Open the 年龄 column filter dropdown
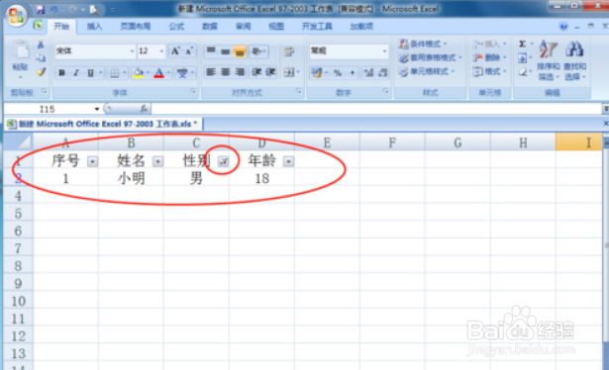The image size is (609, 370). [x=288, y=161]
